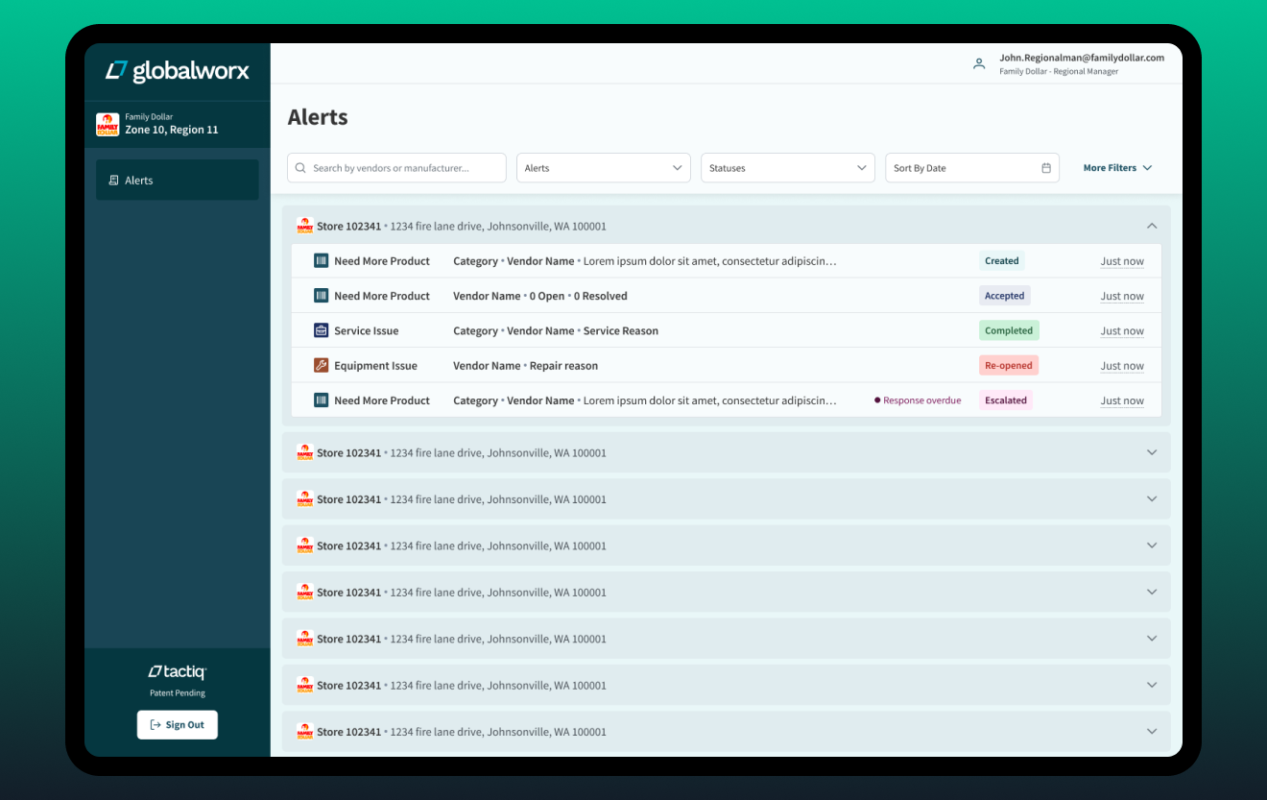Open the Statuses dropdown

point(788,168)
